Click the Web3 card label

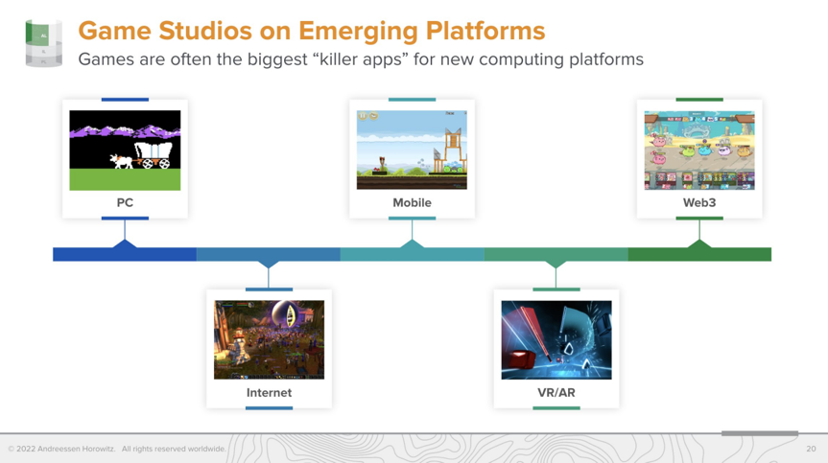[x=699, y=202]
